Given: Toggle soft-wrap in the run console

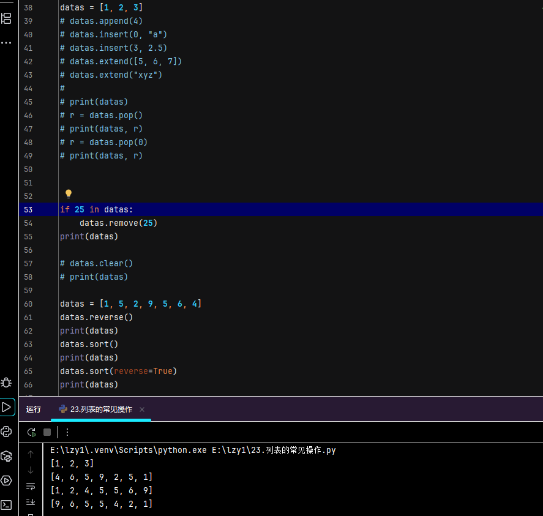Looking at the screenshot, I should click(31, 486).
